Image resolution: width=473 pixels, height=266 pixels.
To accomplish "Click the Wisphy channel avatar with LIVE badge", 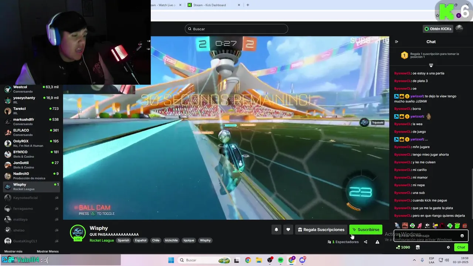I will pos(78,233).
